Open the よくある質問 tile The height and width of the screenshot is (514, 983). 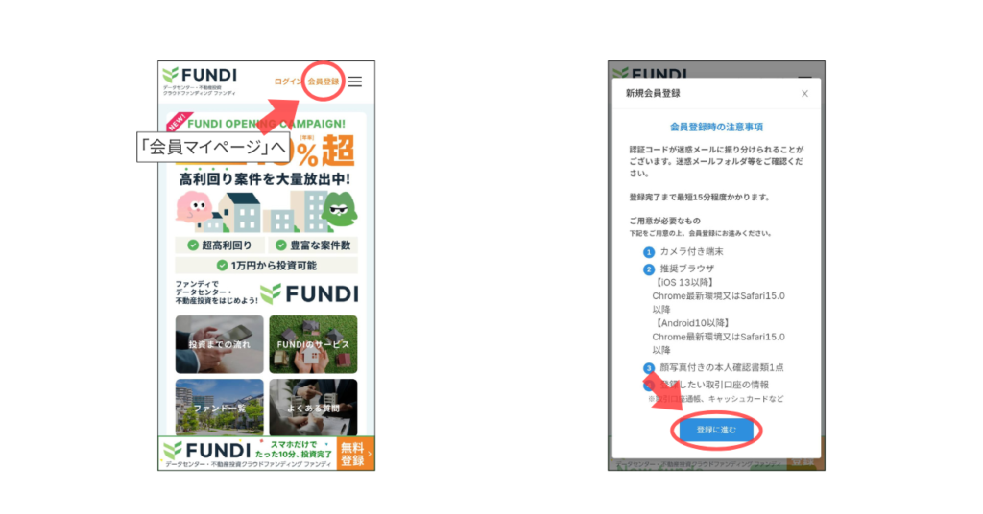[314, 407]
